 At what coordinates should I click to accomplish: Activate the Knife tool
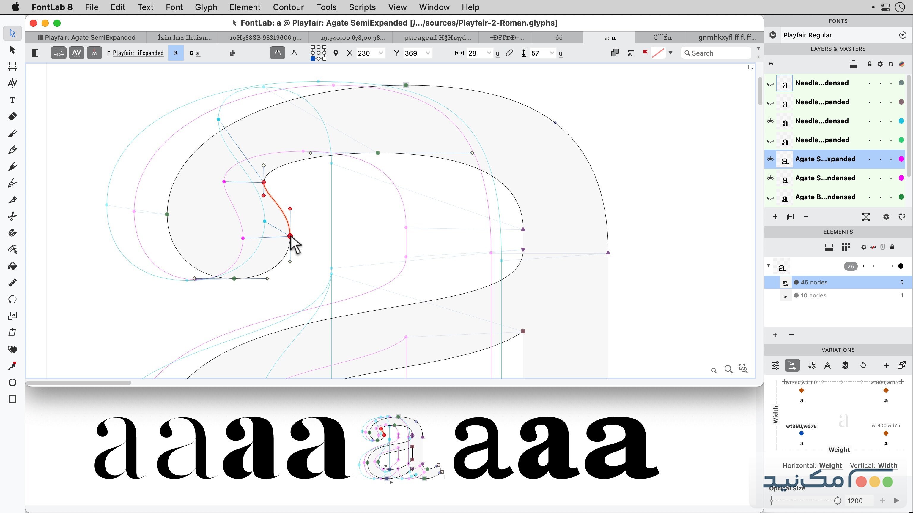12,200
